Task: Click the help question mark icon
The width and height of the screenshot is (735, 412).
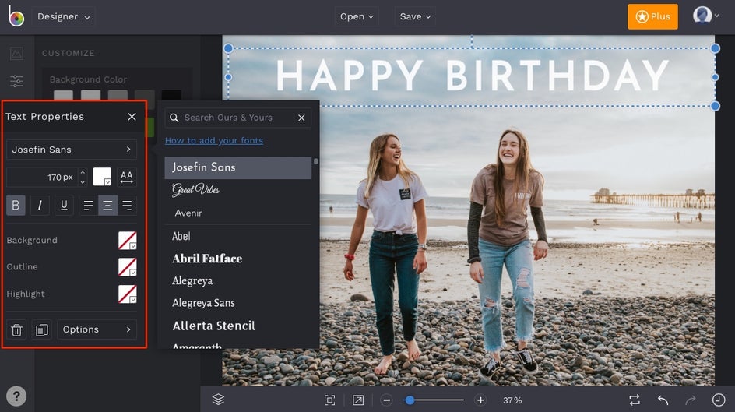Action: 16,396
